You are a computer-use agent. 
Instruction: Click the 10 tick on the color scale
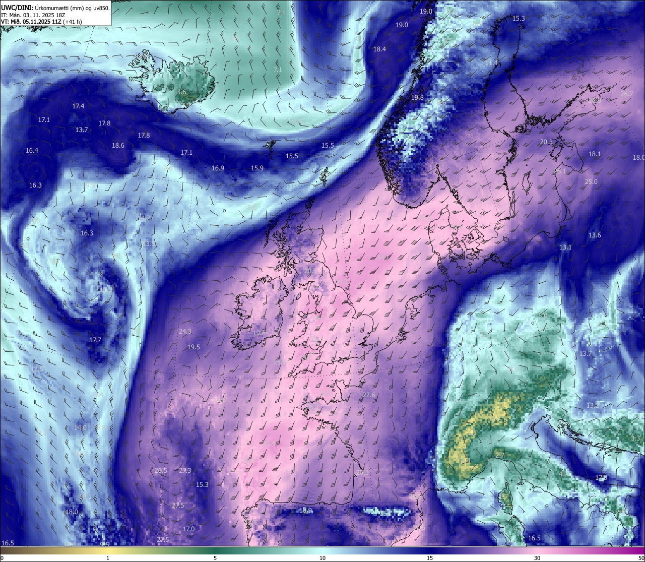point(322,558)
